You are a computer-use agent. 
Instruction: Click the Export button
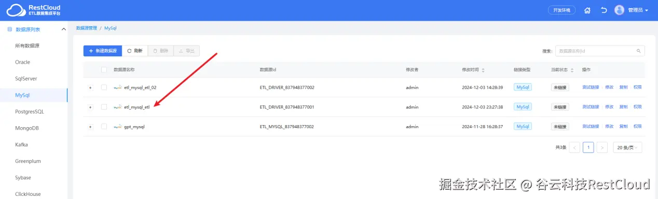pos(186,51)
